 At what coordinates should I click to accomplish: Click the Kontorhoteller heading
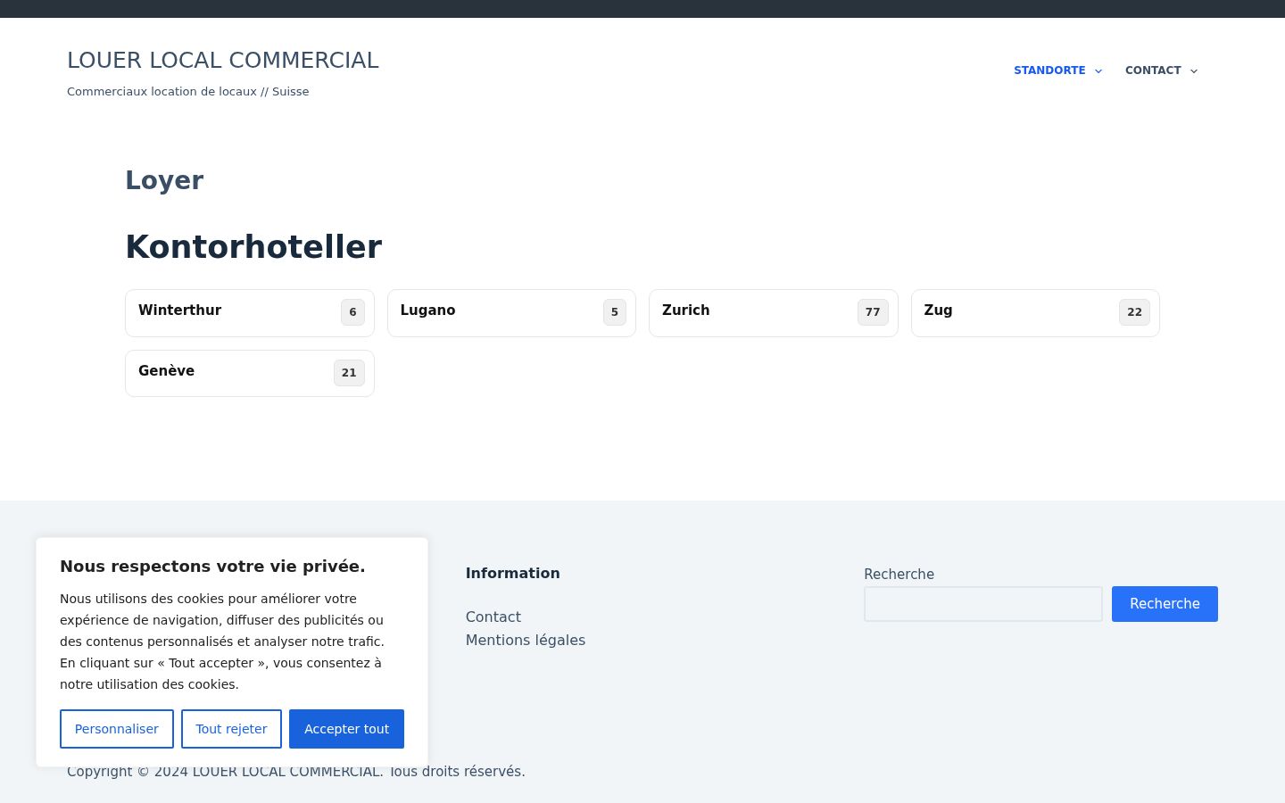point(253,247)
